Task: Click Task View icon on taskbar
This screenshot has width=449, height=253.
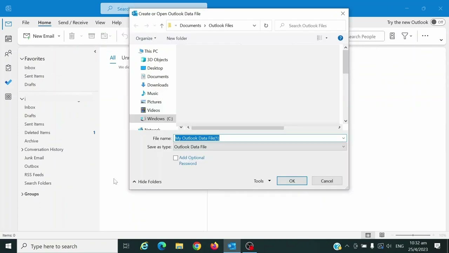Action: pos(126,246)
